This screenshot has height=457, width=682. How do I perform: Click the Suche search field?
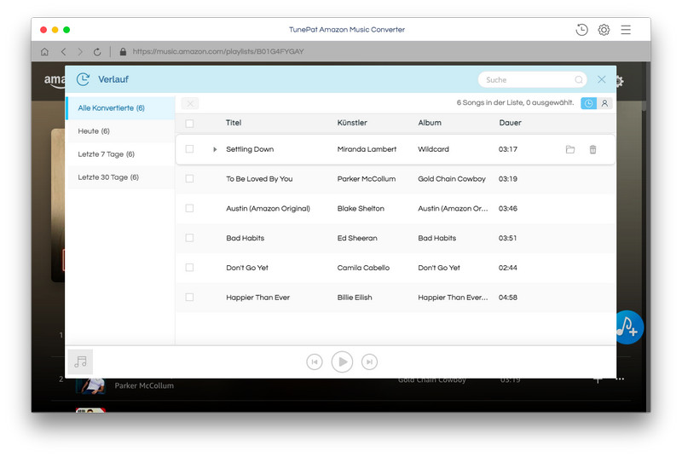coord(532,79)
